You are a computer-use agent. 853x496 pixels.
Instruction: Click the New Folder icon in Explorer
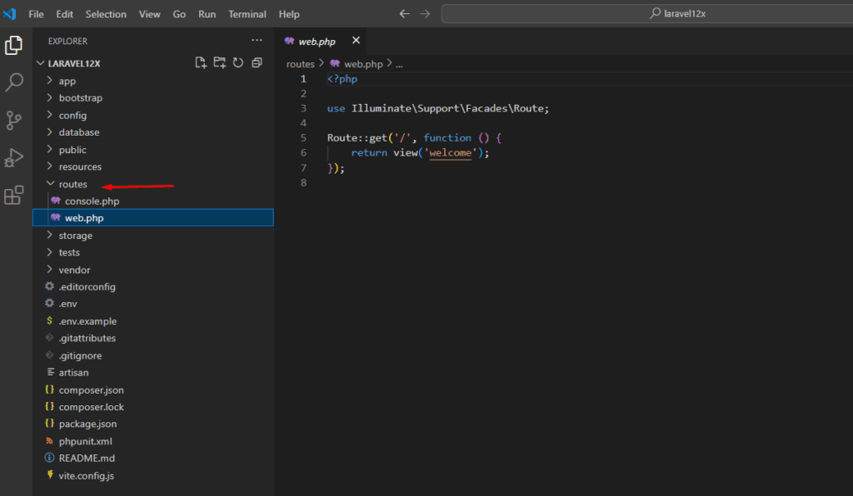click(219, 62)
